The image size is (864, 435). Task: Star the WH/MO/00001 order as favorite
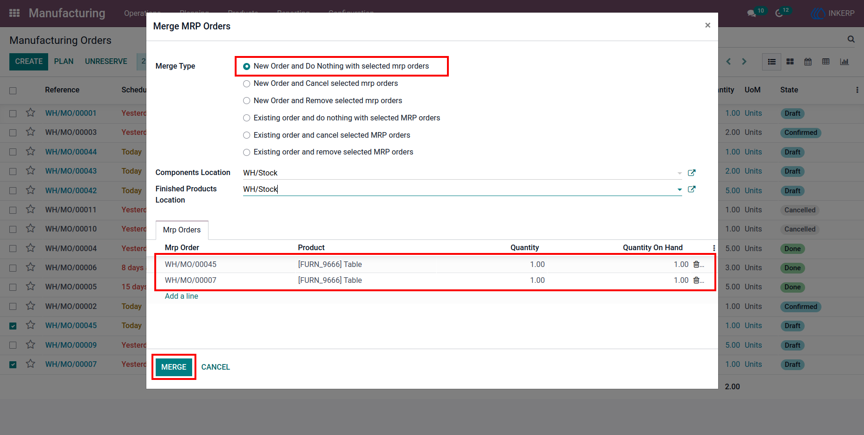point(30,113)
